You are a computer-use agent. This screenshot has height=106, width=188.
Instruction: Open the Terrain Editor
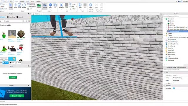coord(39,6)
